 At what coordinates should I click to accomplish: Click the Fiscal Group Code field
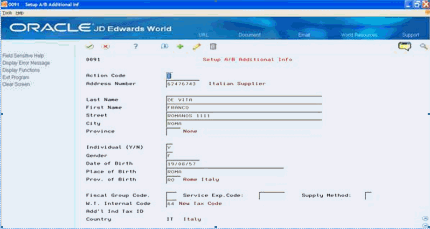(x=172, y=195)
